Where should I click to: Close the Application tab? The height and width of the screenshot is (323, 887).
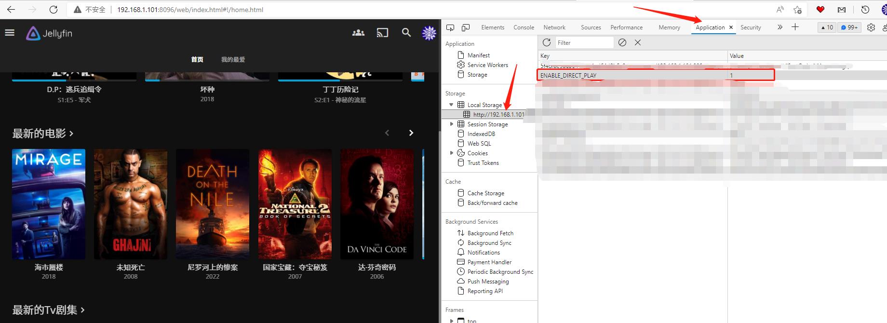pyautogui.click(x=731, y=27)
